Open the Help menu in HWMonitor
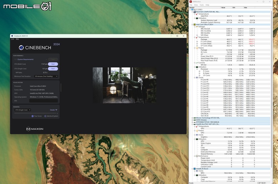The height and width of the screenshot is (184, 278). 207,5
